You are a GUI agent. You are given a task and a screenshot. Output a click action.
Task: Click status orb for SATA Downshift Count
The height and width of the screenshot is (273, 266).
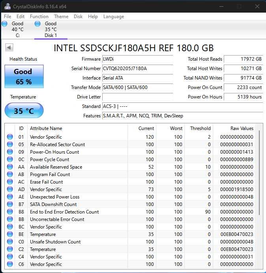click(x=10, y=204)
